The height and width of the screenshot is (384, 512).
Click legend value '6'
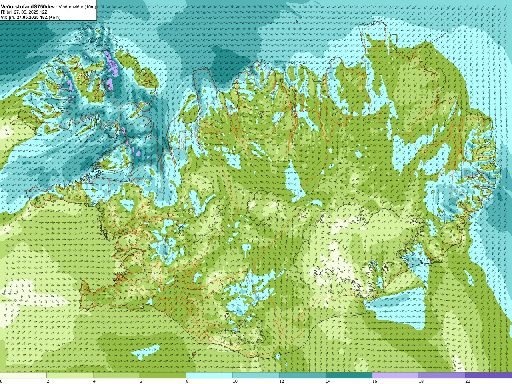(140, 381)
